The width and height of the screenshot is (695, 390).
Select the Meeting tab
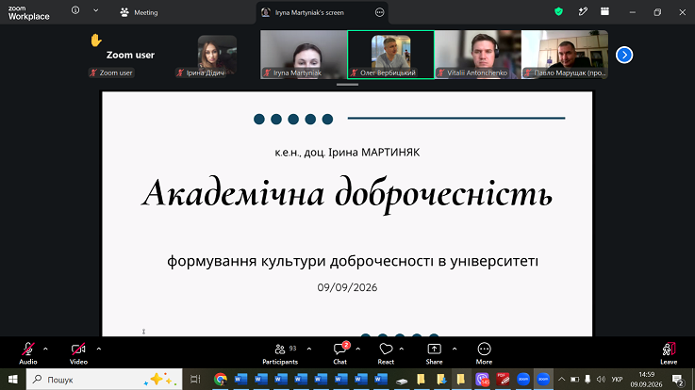(x=139, y=12)
